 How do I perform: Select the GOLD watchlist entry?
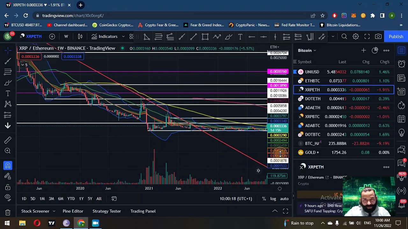[344, 152]
